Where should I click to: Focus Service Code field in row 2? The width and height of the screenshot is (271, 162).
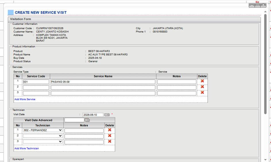(36, 87)
